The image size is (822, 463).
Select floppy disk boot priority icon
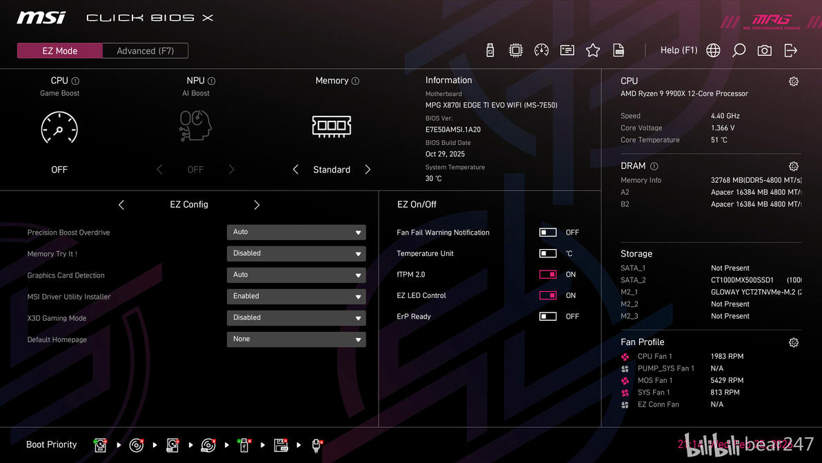[x=281, y=445]
